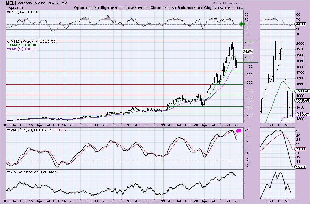Click the On Balance Vol (26 Mar) label
The height and width of the screenshot is (204, 310).
(34, 172)
